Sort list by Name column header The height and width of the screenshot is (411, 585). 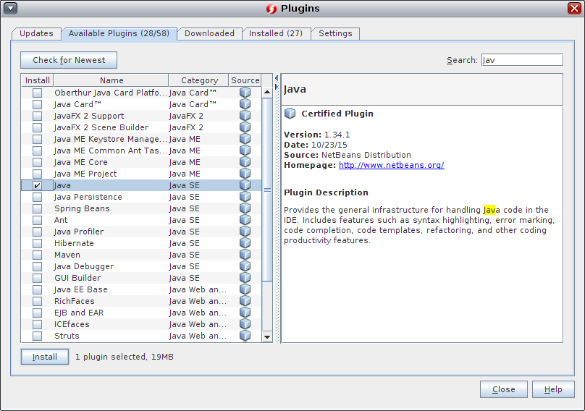[111, 80]
